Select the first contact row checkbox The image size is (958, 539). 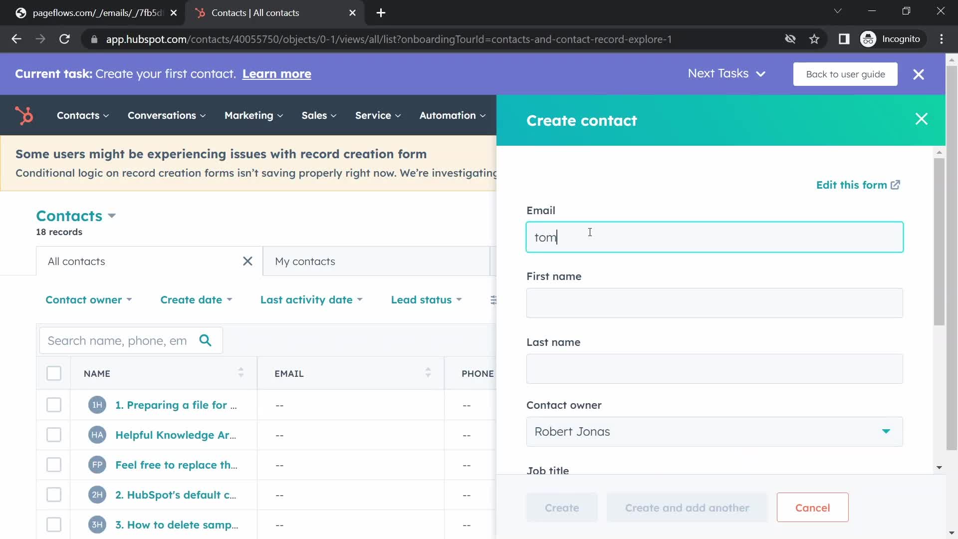click(x=53, y=405)
